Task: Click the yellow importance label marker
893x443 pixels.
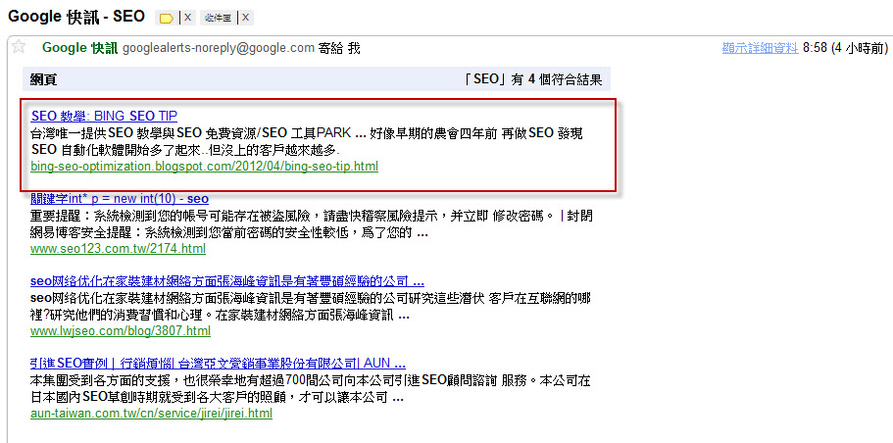Action: point(167,19)
